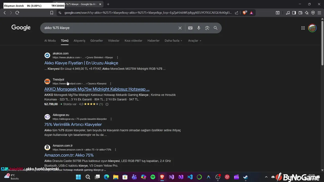Select the Tümü results tab
324x182 pixels.
(x=65, y=41)
